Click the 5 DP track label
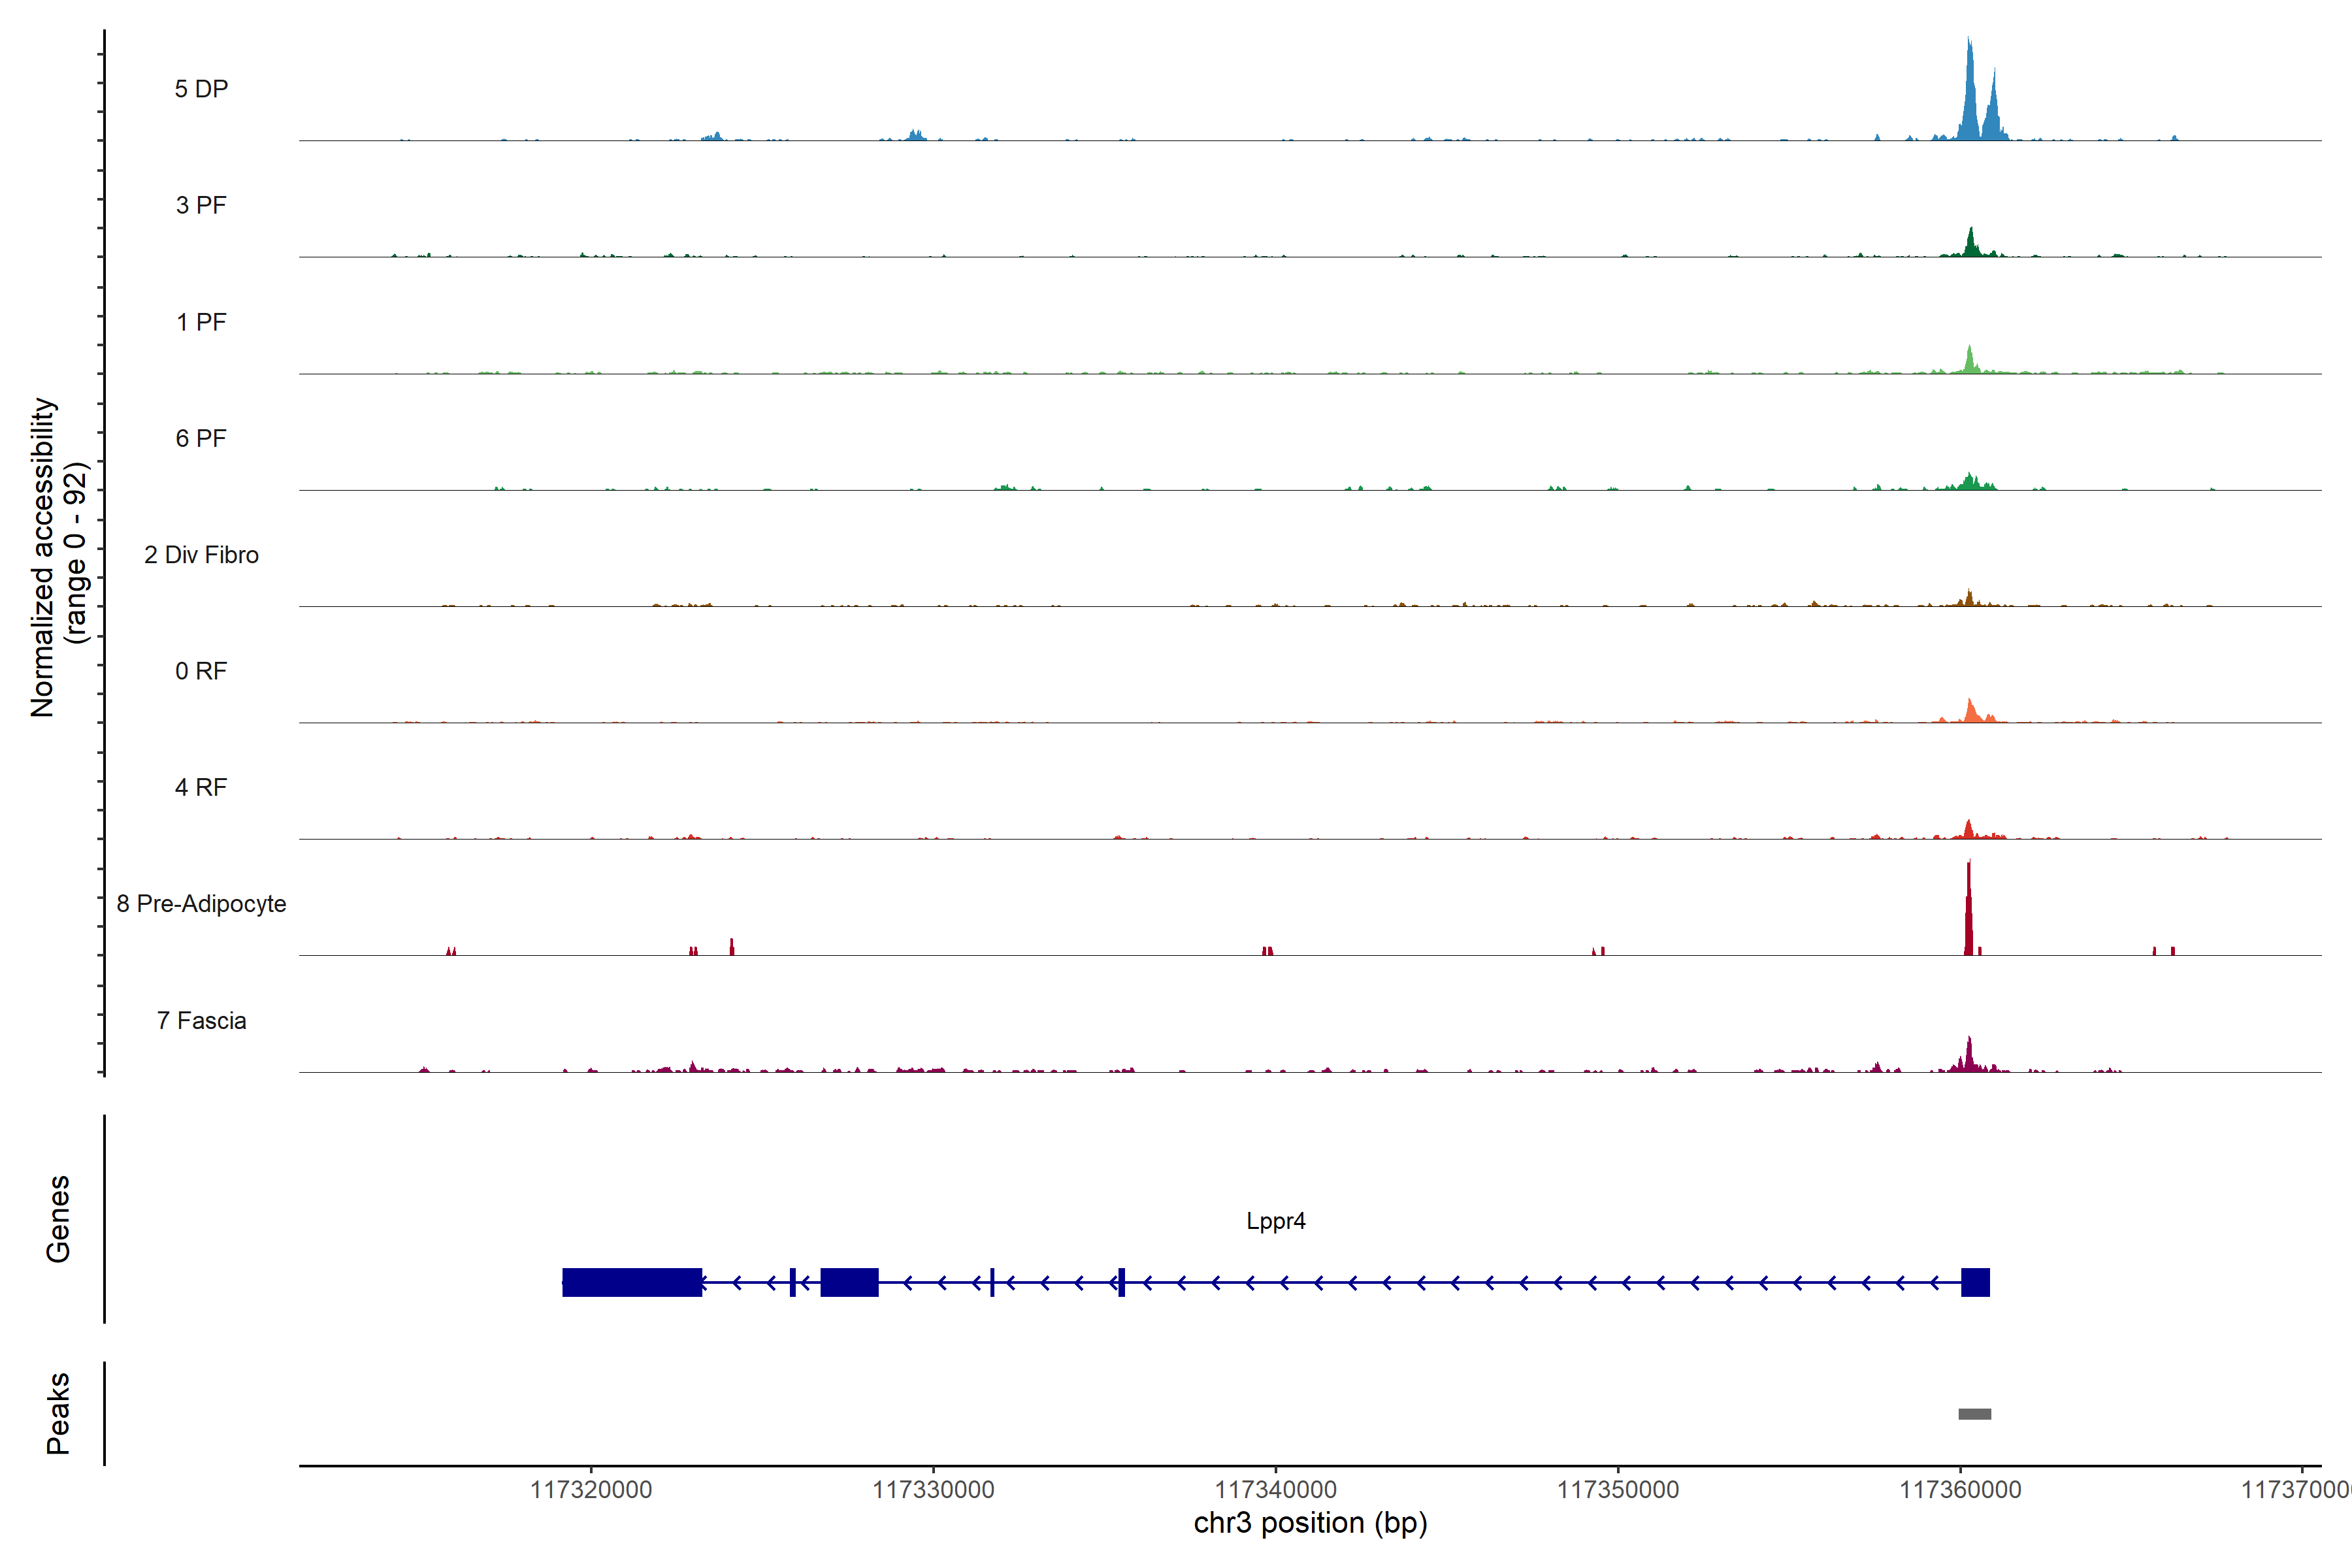2352x1568 pixels. pyautogui.click(x=201, y=89)
